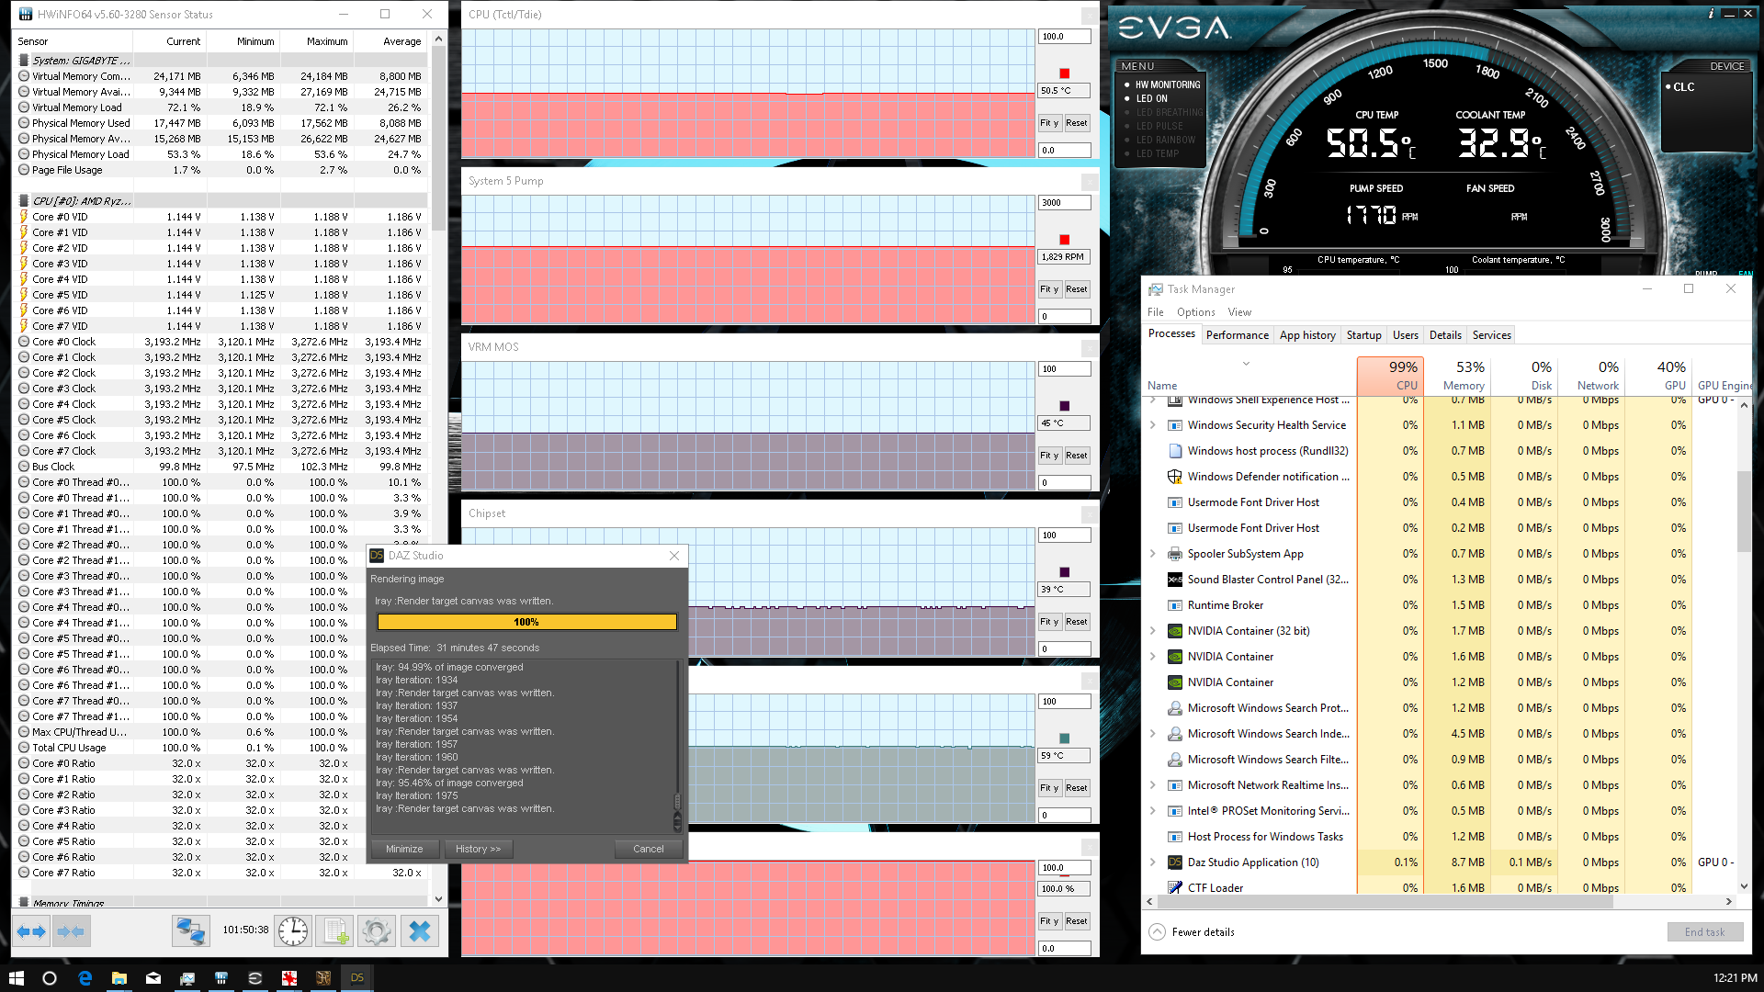Cancel the DAZ Studio rendering
This screenshot has width=1764, height=992.
point(648,849)
